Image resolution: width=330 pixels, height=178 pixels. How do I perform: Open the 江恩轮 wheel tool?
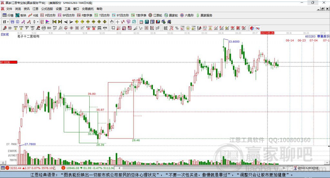(155, 15)
